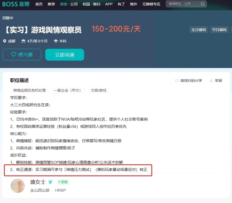
Task: Open the 公司 nav item
Action: [x=74, y=4]
